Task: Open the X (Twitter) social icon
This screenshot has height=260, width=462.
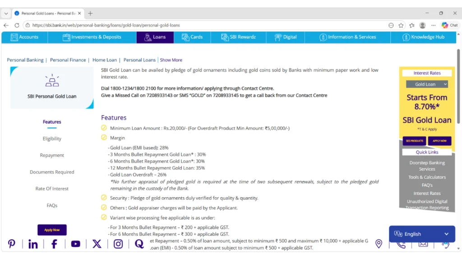Action: click(x=97, y=244)
